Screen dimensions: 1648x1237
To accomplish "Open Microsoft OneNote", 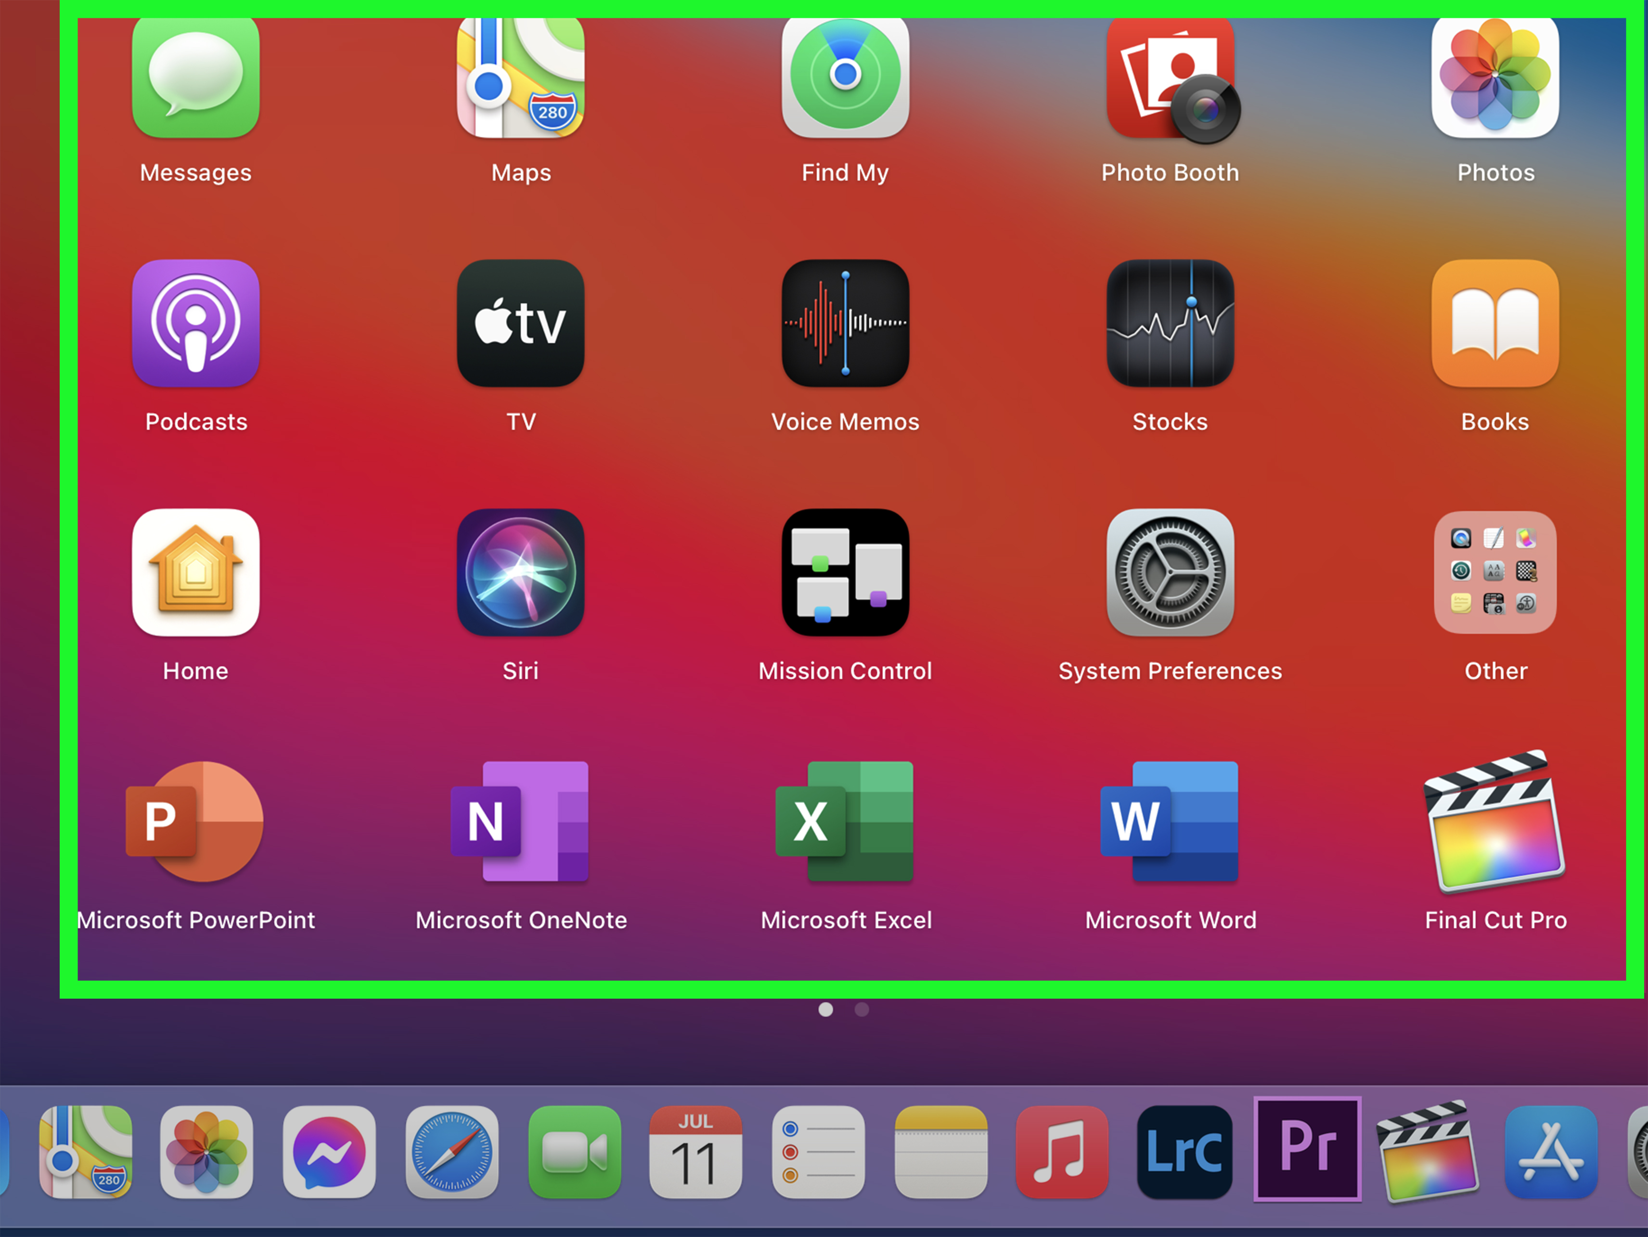I will (520, 821).
